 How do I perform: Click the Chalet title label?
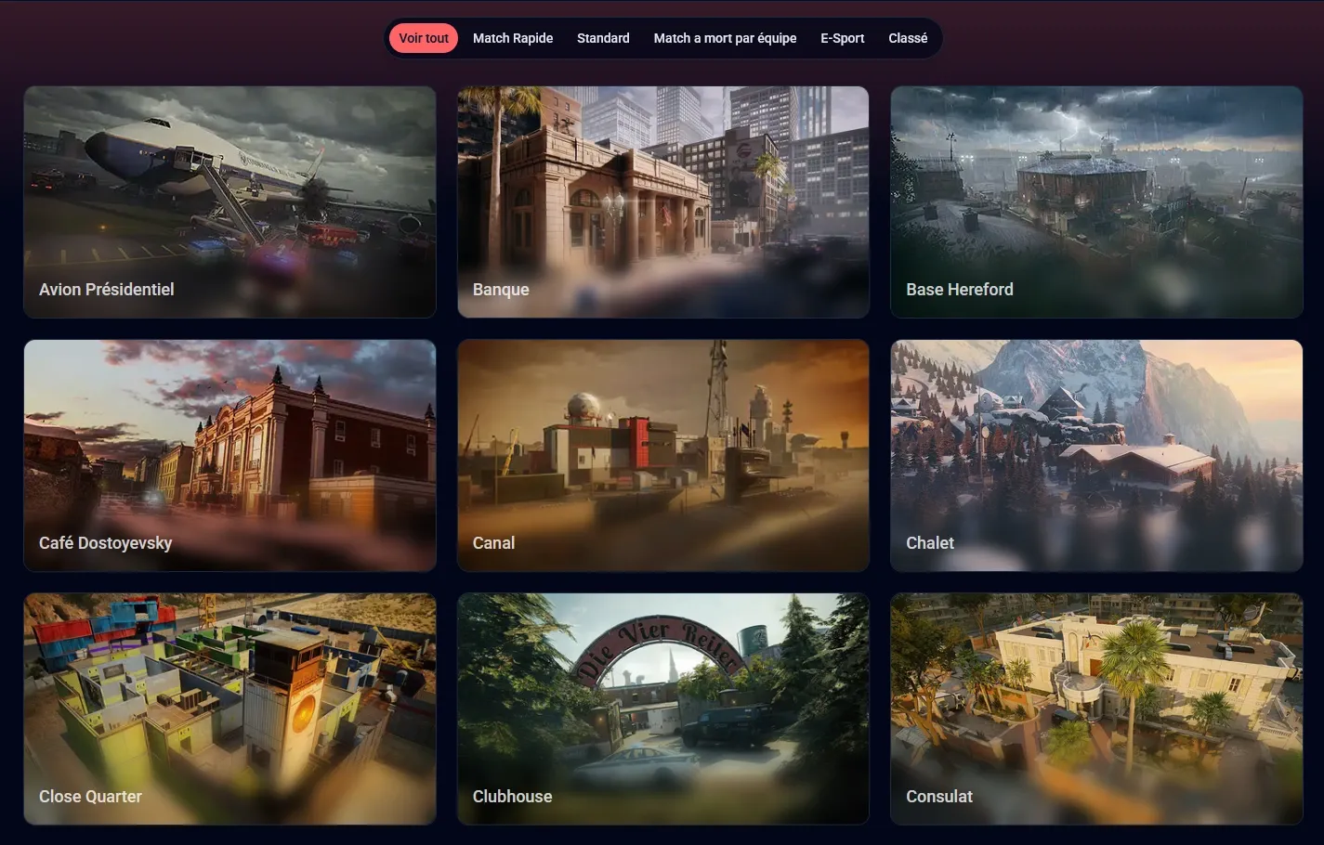tap(930, 542)
